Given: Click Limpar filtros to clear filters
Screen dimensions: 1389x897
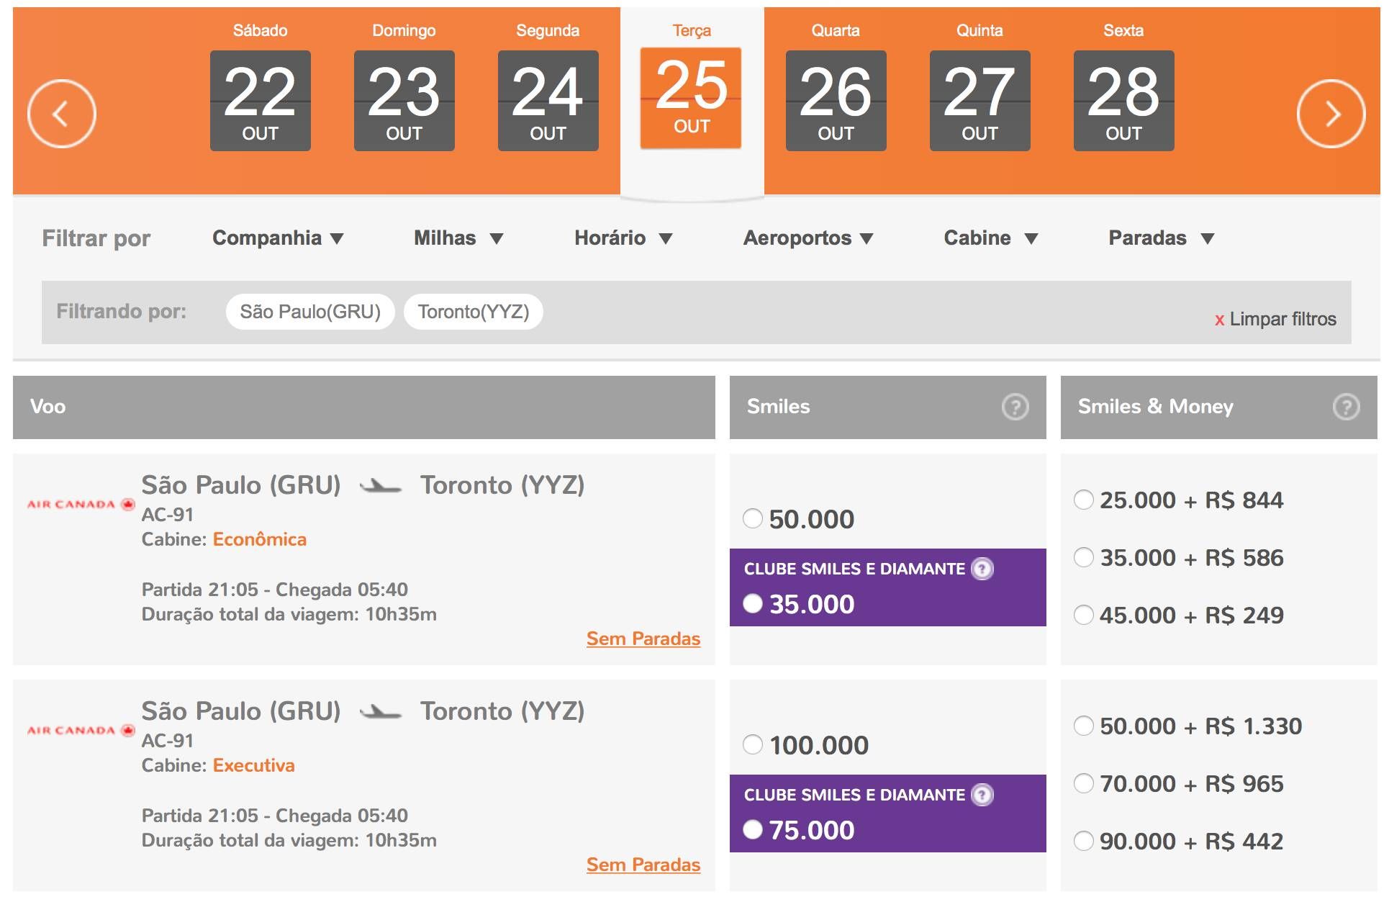Looking at the screenshot, I should (1275, 319).
